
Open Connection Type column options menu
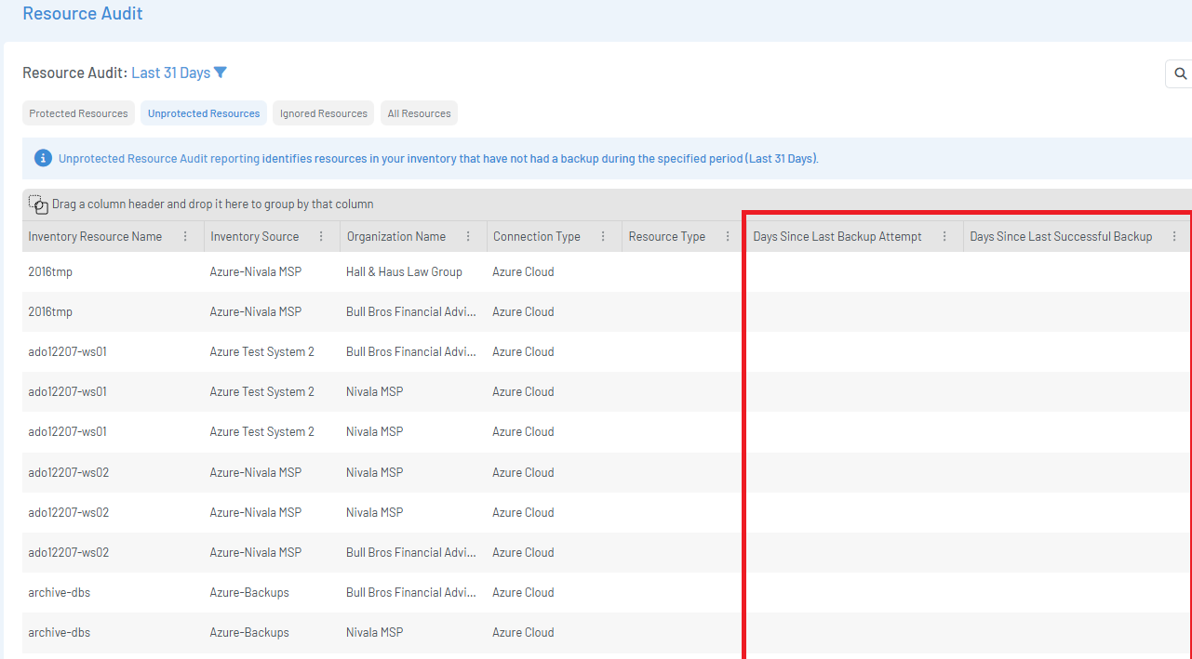pyautogui.click(x=603, y=237)
